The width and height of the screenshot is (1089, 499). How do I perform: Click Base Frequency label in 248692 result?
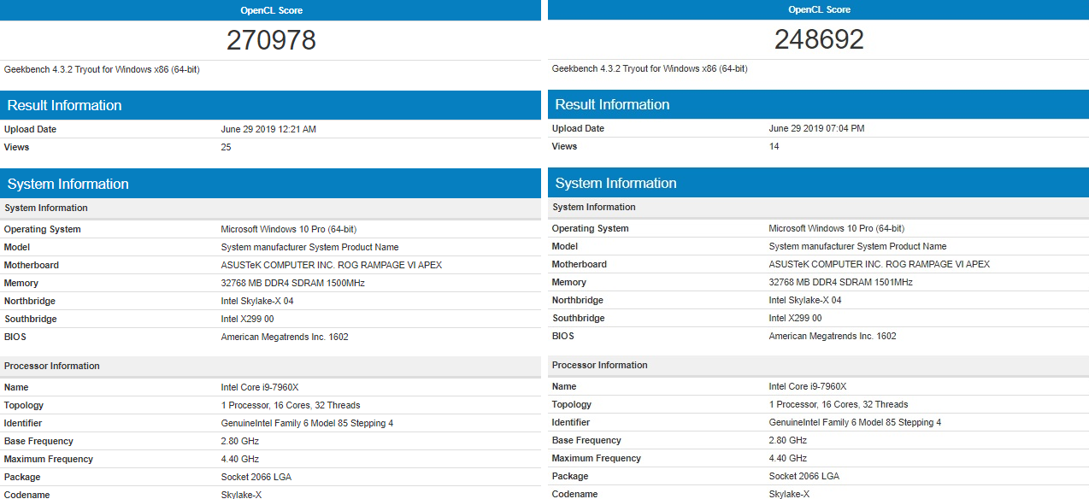[586, 440]
